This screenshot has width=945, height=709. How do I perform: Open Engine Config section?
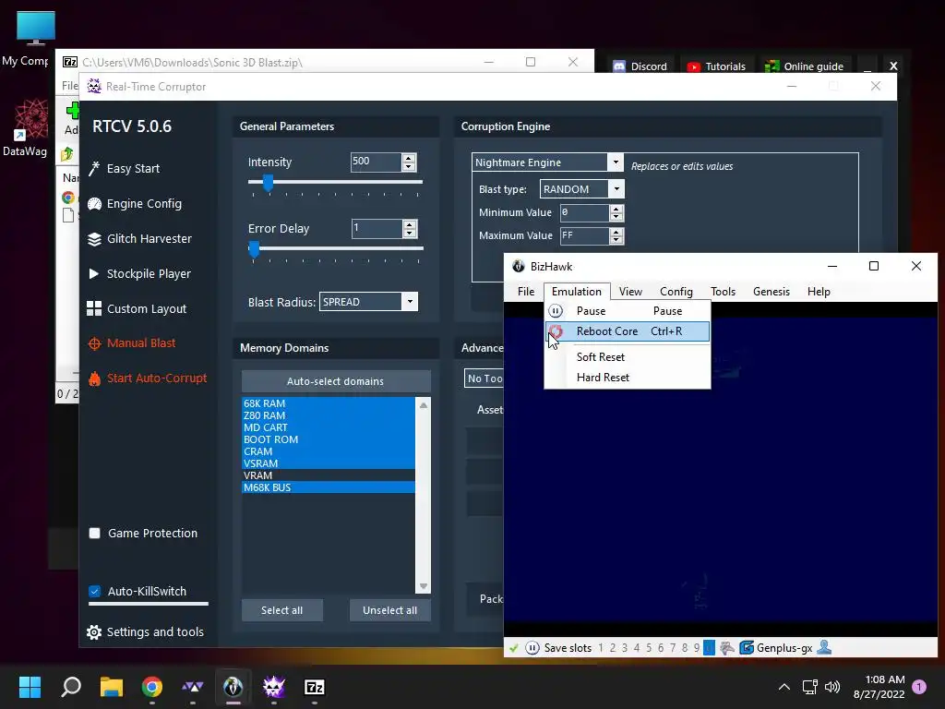point(135,204)
